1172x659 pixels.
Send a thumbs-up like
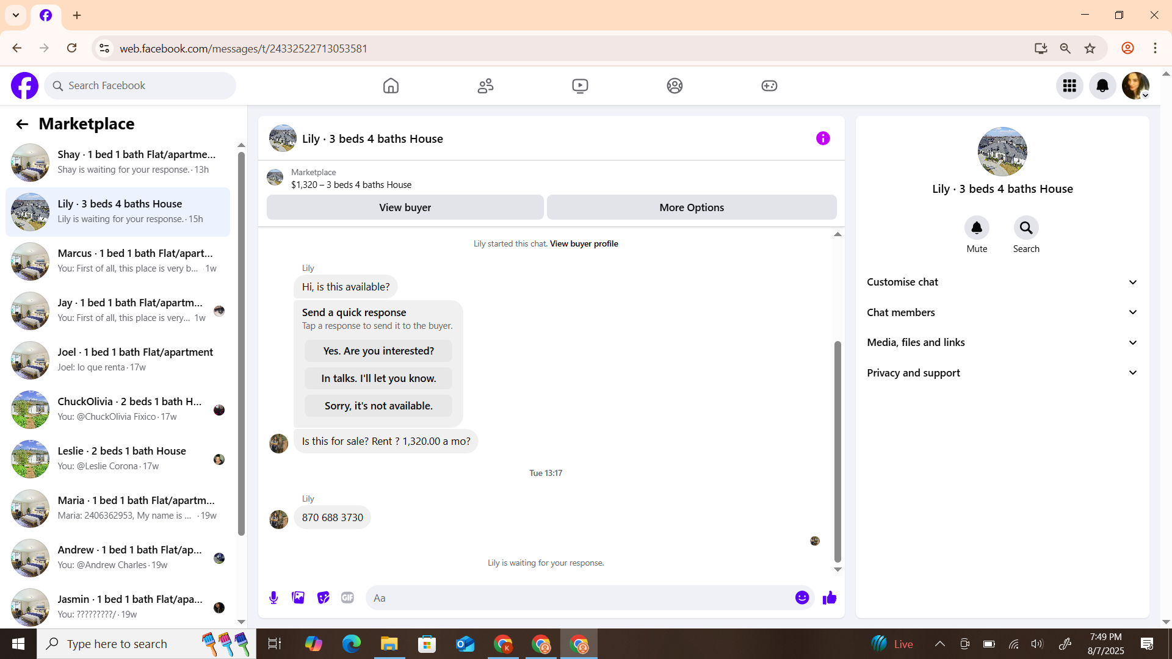[830, 598]
